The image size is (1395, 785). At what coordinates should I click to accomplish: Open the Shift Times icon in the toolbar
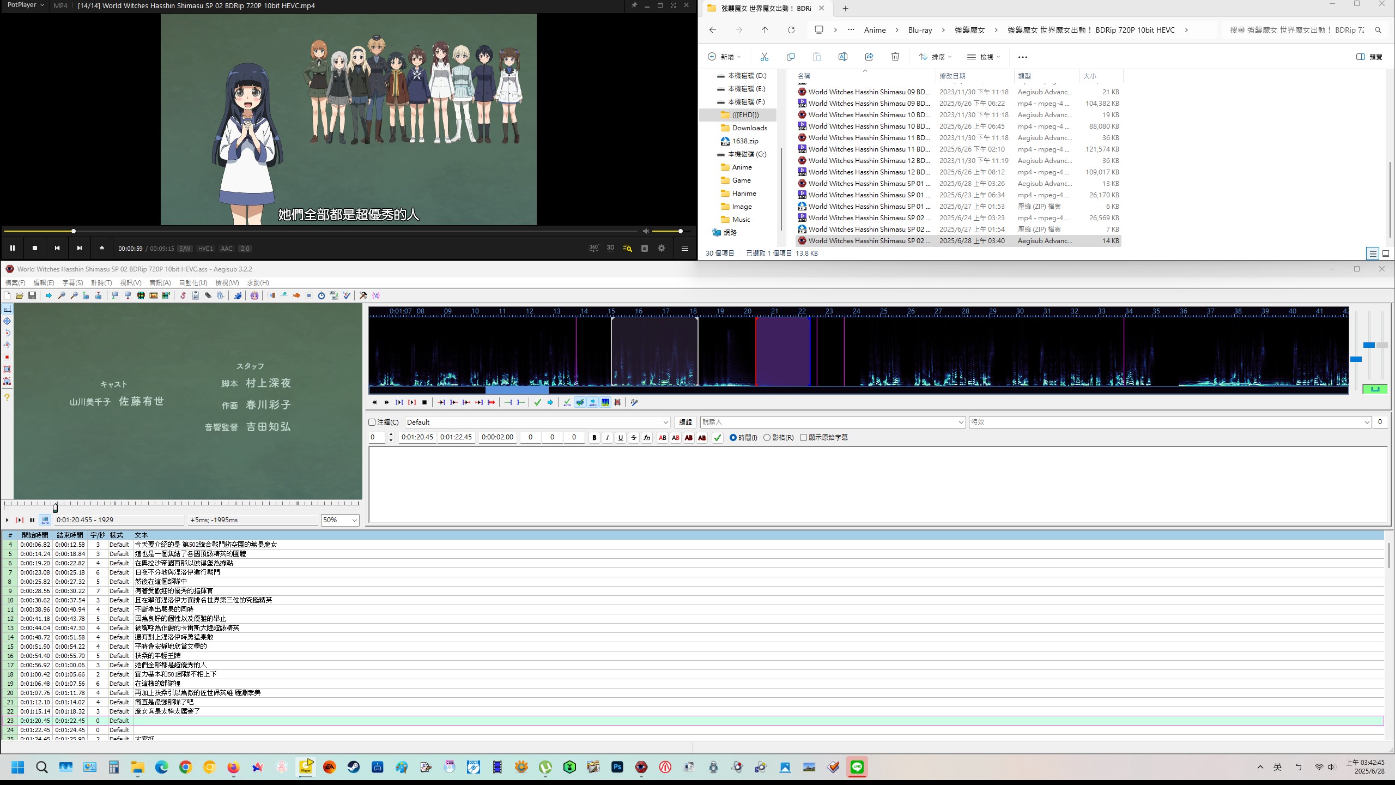coord(271,295)
